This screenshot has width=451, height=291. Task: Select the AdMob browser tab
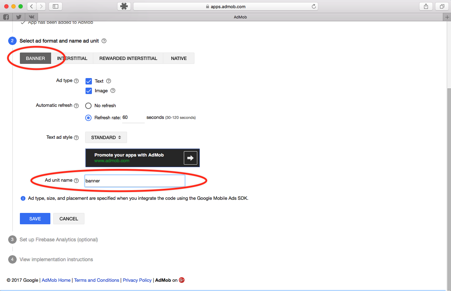pyautogui.click(x=241, y=17)
